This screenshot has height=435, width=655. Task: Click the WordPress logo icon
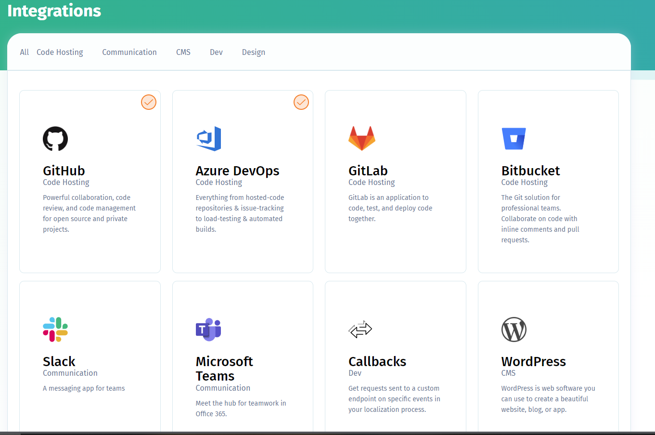point(514,330)
